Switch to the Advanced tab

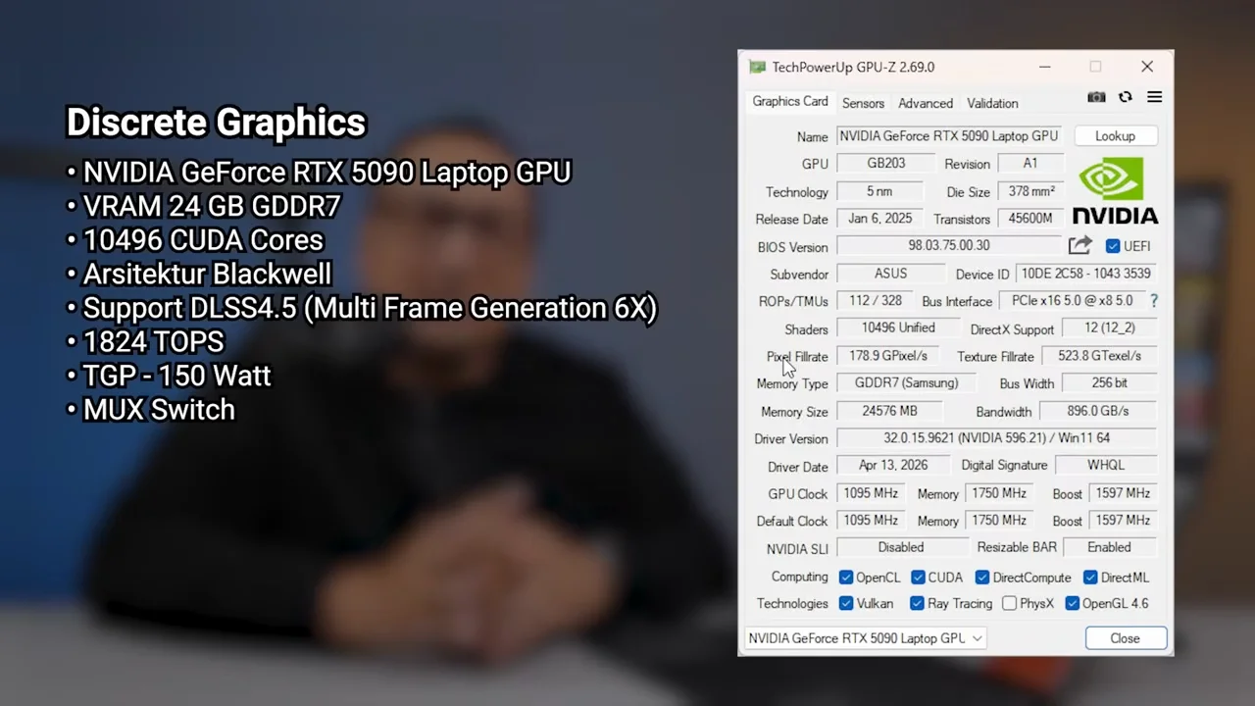[926, 103]
